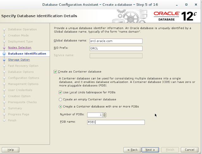Cancel the database creation wizard
This screenshot has width=202, height=154.
pyautogui.click(x=189, y=150)
